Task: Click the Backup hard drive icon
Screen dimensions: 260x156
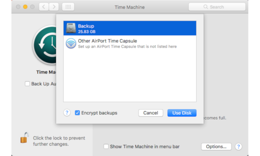Action: click(71, 28)
